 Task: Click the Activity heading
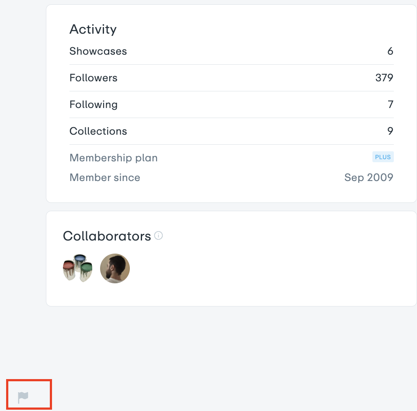coord(93,29)
